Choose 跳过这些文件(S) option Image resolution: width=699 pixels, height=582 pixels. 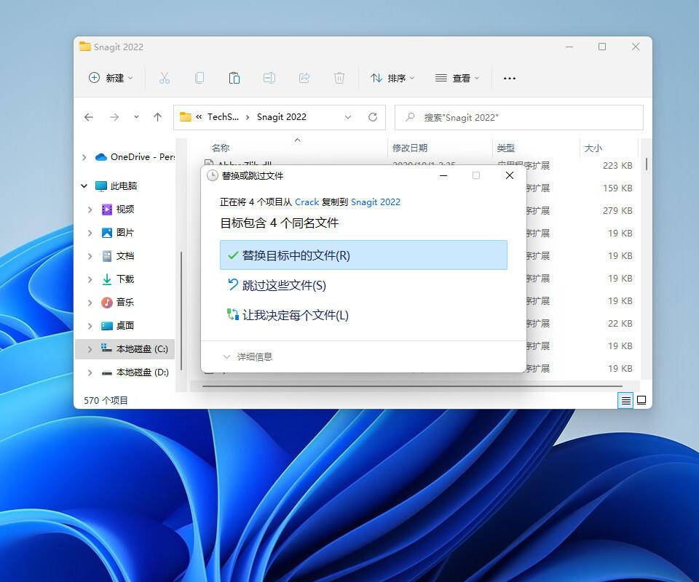pos(284,285)
